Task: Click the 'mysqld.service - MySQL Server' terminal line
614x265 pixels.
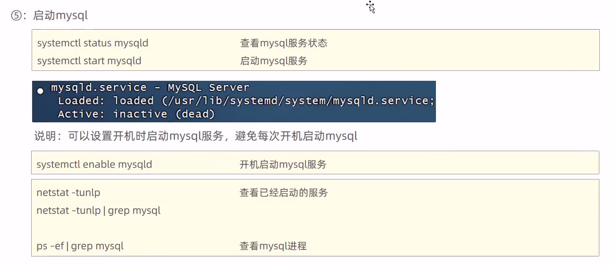Action: pyautogui.click(x=150, y=88)
